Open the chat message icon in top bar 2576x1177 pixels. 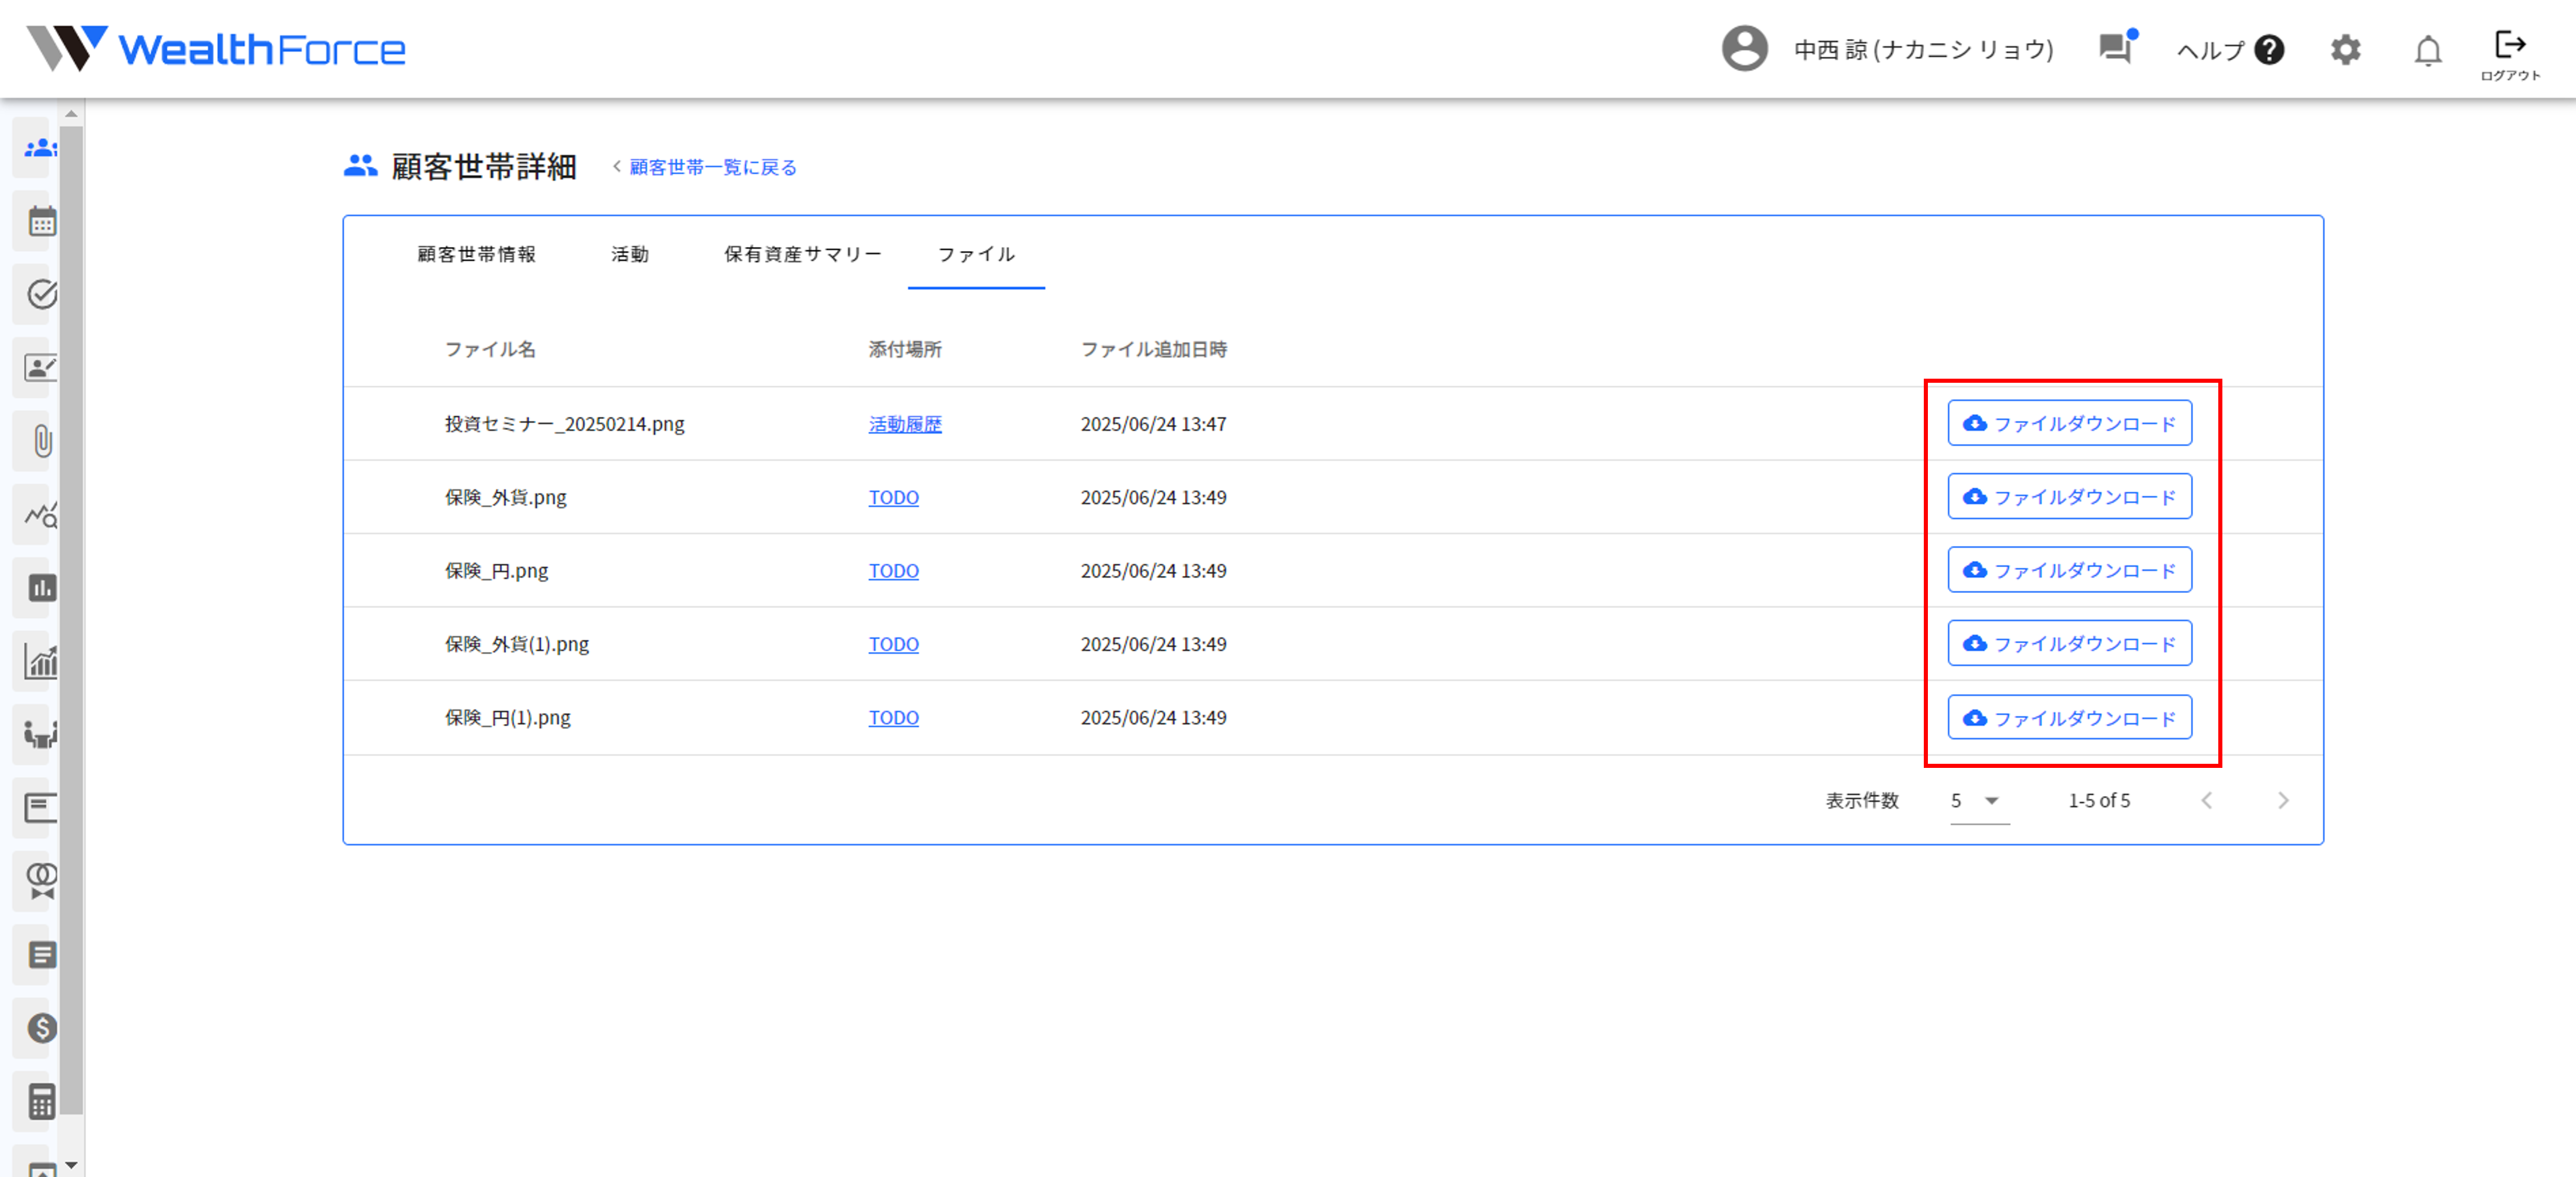coord(2115,48)
